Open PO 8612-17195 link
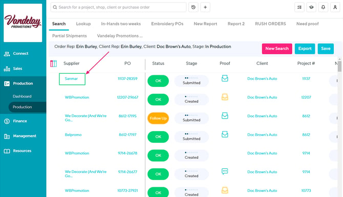343x197 pixels. (127, 116)
